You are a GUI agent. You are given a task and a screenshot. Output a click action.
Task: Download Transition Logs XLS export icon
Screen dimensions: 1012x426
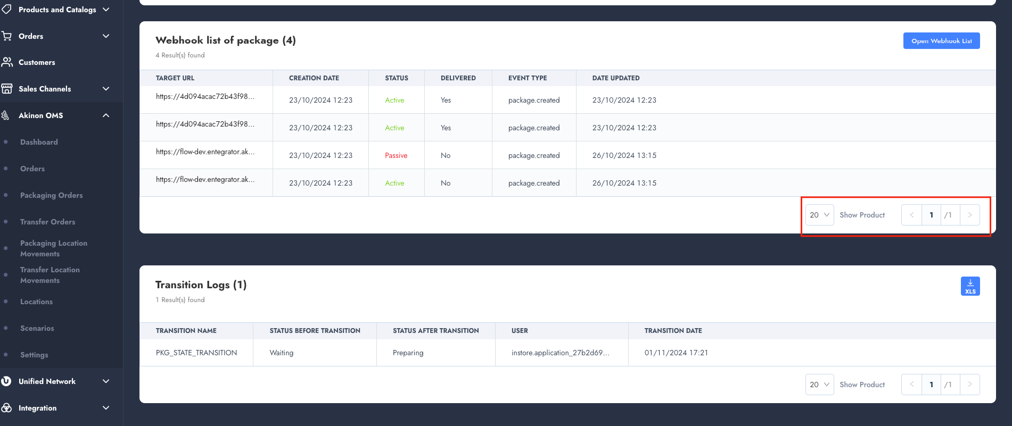tap(970, 286)
